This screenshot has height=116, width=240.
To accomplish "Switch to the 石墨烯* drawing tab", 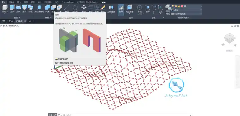I will click(20, 21).
